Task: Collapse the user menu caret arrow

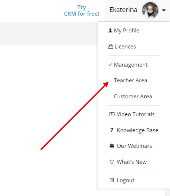Action: click(x=164, y=10)
